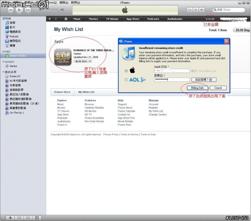Toggle artwork viewer button at bottom
This screenshot has width=251, height=221.
click(37, 218)
